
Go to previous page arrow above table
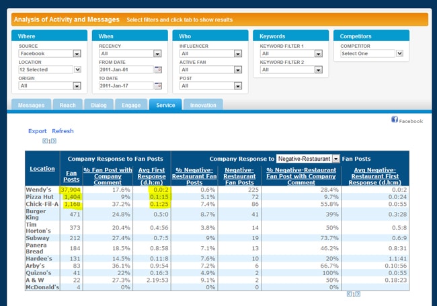point(44,141)
